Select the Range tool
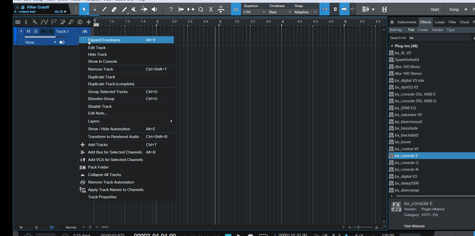 click(94, 9)
